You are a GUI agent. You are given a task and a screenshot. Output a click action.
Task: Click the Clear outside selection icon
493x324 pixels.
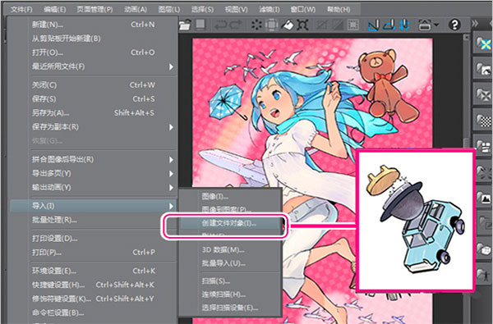(272, 25)
